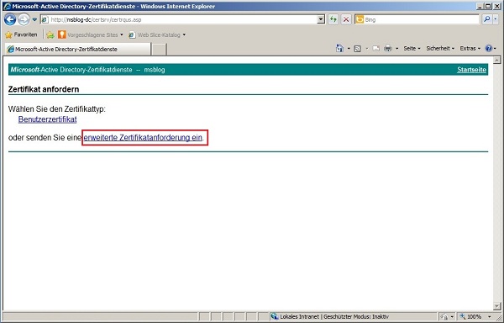Screen dimensions: 504x323
Task: Minimize the Internet Explorer window
Action: click(480, 6)
